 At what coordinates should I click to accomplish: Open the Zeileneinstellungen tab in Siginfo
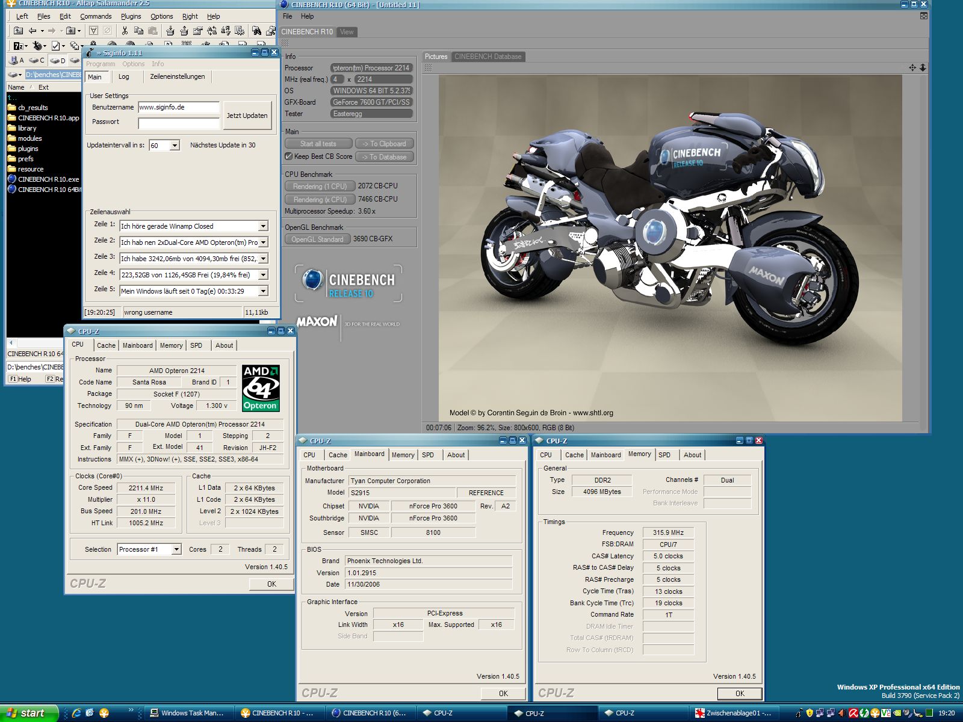[178, 76]
